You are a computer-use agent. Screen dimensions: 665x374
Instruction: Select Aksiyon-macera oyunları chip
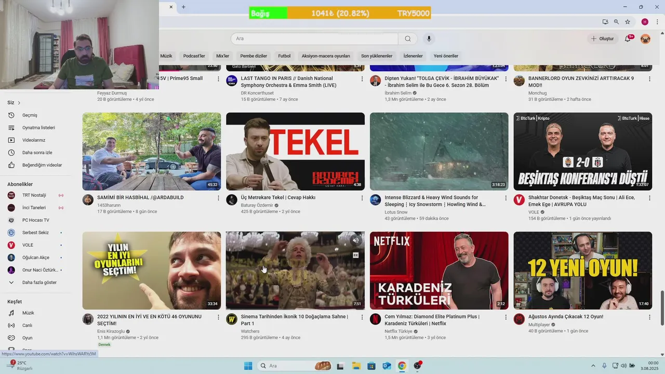pyautogui.click(x=326, y=56)
